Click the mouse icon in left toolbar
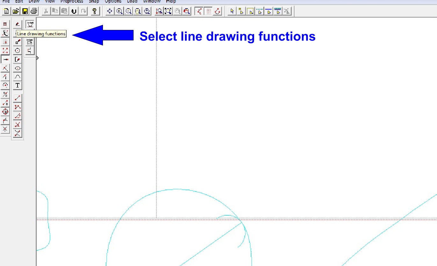The height and width of the screenshot is (266, 437). point(5,33)
